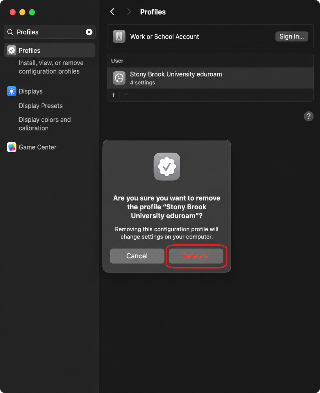Click the User section header
320x393 pixels.
(117, 61)
